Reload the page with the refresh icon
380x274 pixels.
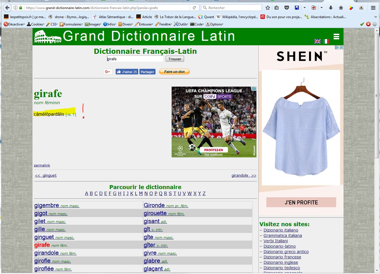tap(194, 8)
